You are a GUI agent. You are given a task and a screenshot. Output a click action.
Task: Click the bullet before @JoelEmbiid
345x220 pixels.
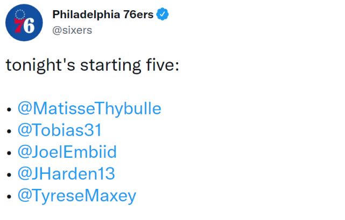[x=9, y=153]
